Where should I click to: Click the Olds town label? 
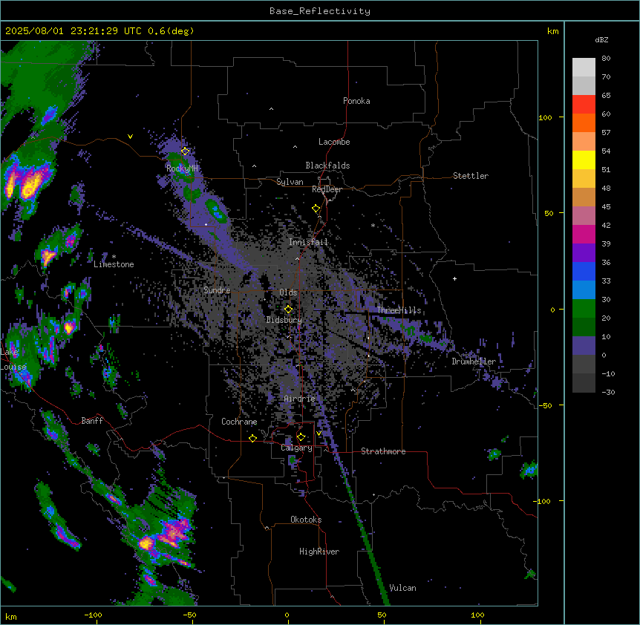[x=288, y=292]
